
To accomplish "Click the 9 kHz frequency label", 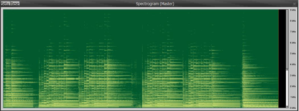I will (293, 10).
